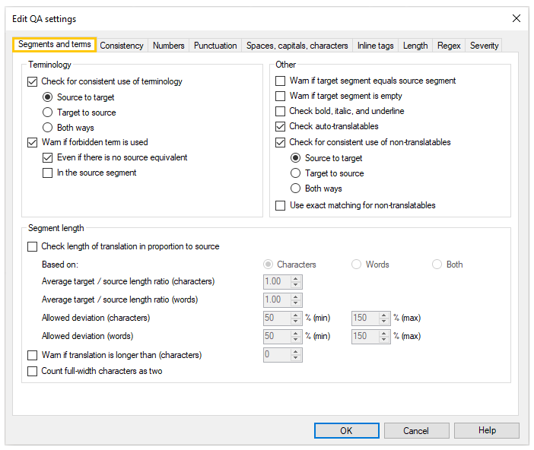Enable 'Warn if target segment equals source segment'
This screenshot has width=534, height=450.
click(x=281, y=81)
